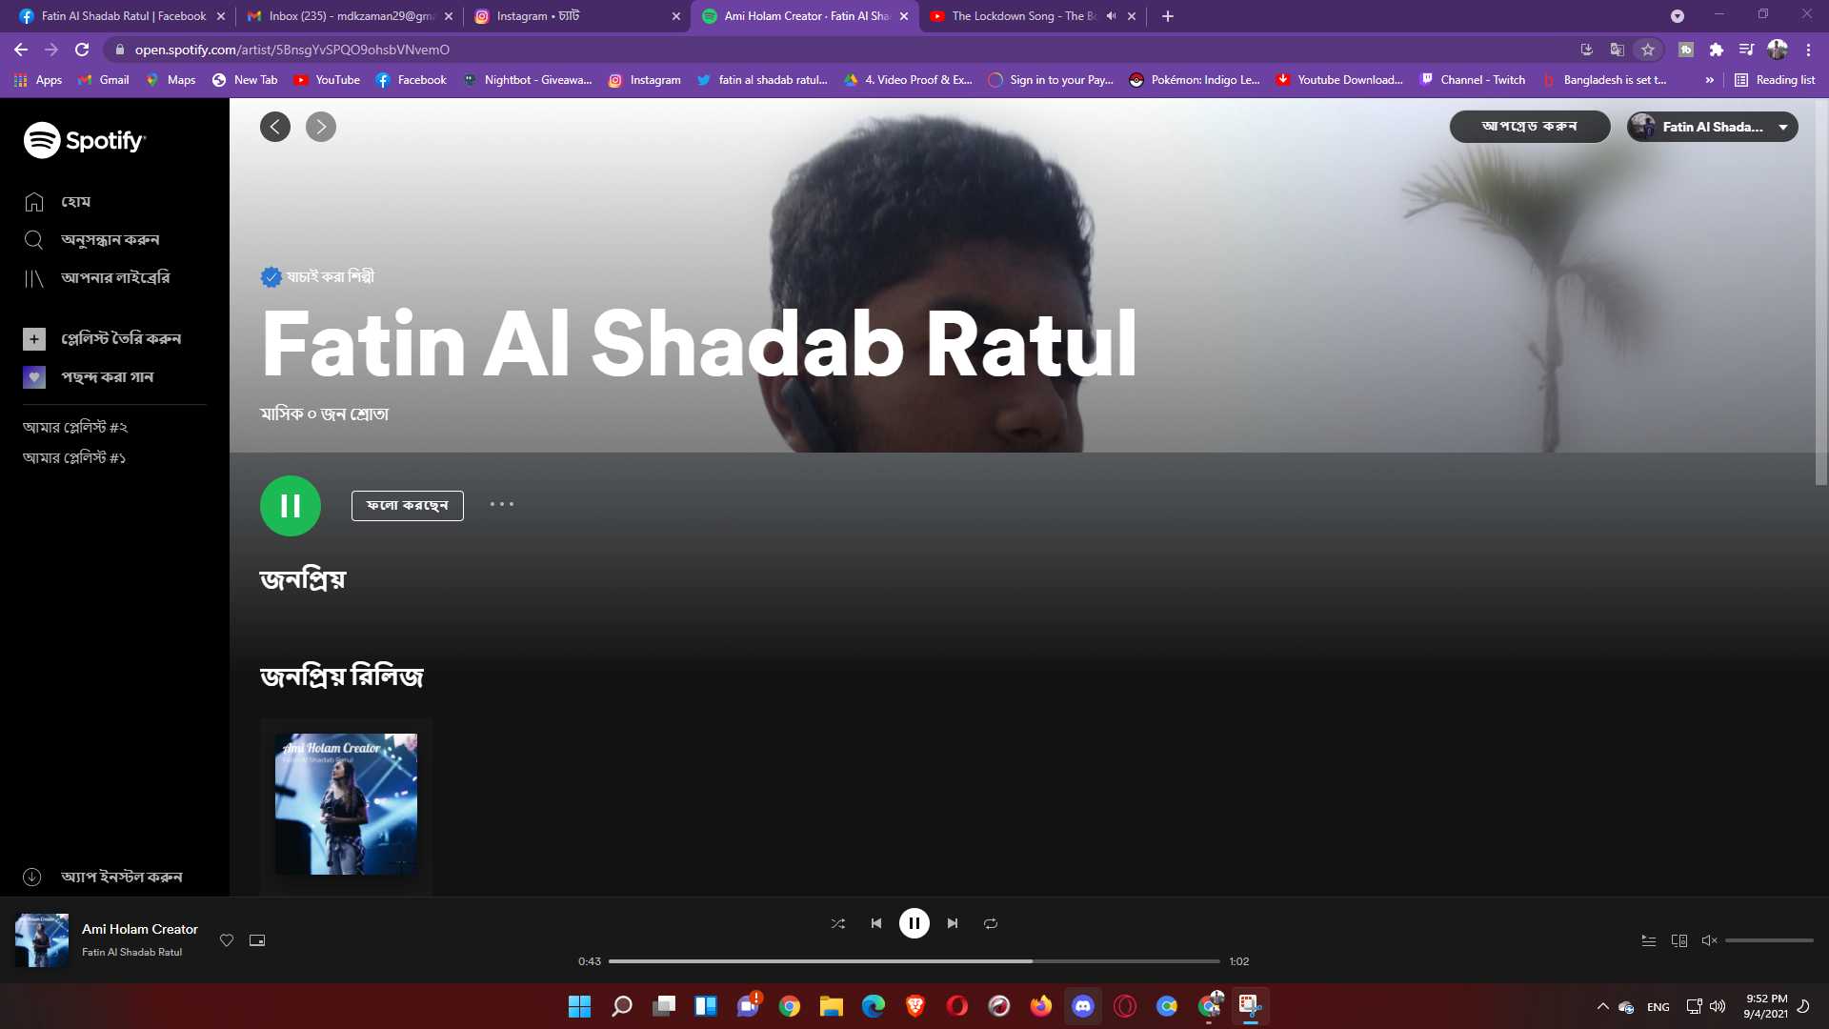Image resolution: width=1829 pixels, height=1029 pixels.
Task: Open Chrome tab search dropdown arrow
Action: [x=1678, y=16]
